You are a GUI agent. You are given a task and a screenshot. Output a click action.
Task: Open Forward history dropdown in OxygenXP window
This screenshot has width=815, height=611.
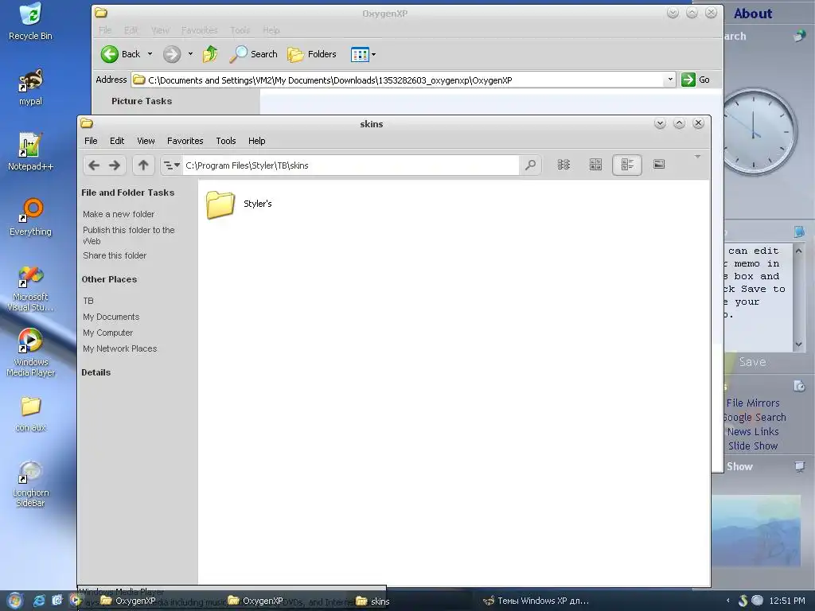pos(190,54)
